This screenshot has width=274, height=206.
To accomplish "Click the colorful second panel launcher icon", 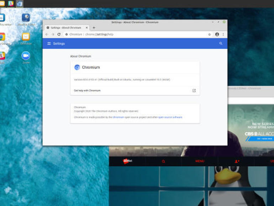I will [11, 4].
